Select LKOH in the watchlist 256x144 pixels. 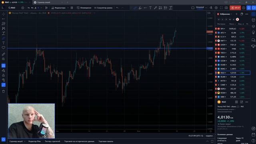(232, 45)
